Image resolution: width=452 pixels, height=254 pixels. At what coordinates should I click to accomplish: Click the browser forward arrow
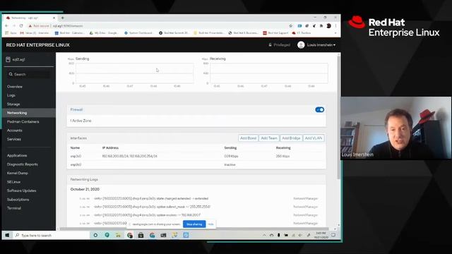tap(14, 25)
